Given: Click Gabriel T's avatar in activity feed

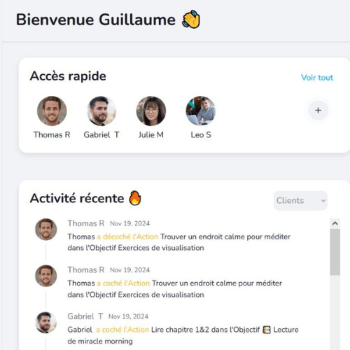Looking at the screenshot, I should pyautogui.click(x=45, y=323).
